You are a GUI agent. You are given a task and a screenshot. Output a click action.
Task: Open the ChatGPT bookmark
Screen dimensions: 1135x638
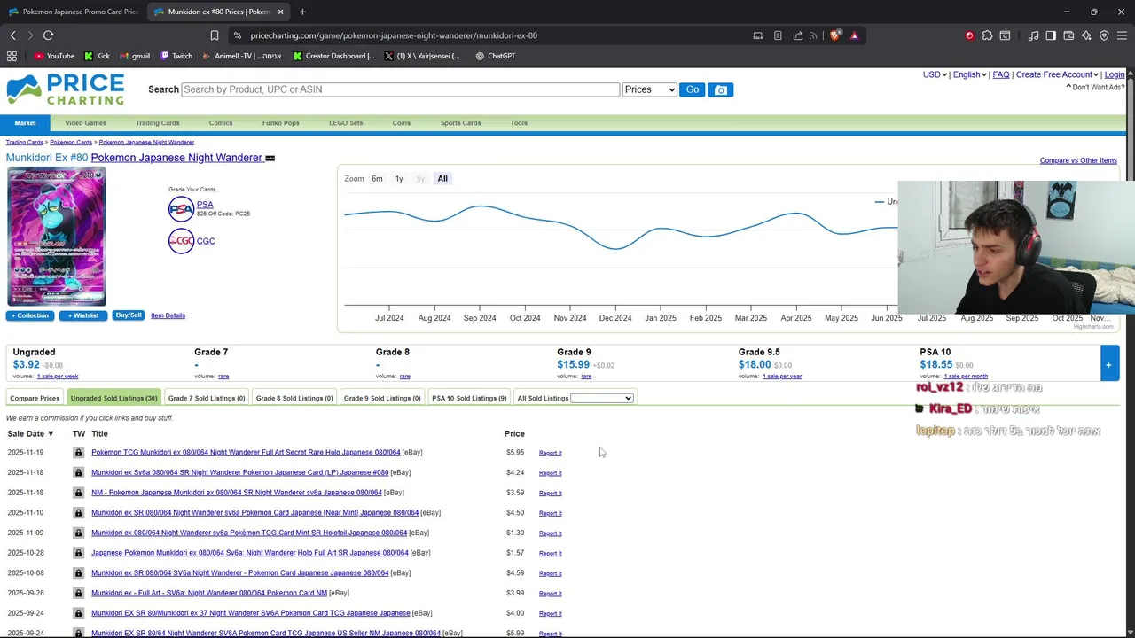pos(495,56)
